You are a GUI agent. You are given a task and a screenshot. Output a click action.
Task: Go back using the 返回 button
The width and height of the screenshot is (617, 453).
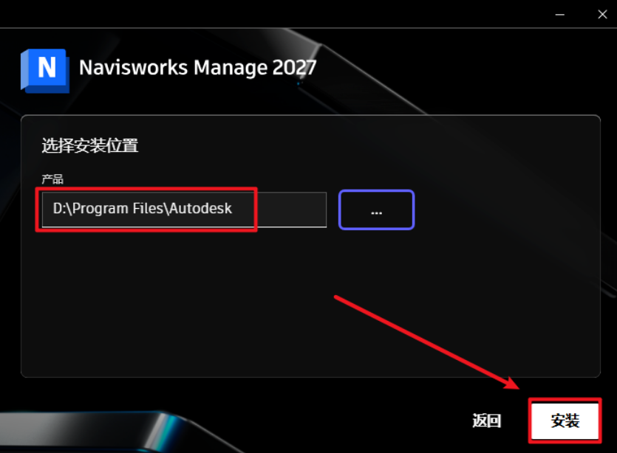[487, 421]
